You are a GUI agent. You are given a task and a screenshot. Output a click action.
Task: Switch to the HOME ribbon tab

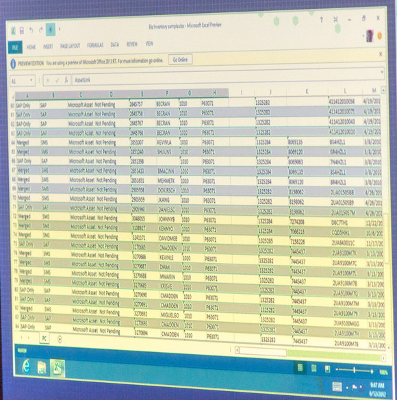pyautogui.click(x=31, y=47)
